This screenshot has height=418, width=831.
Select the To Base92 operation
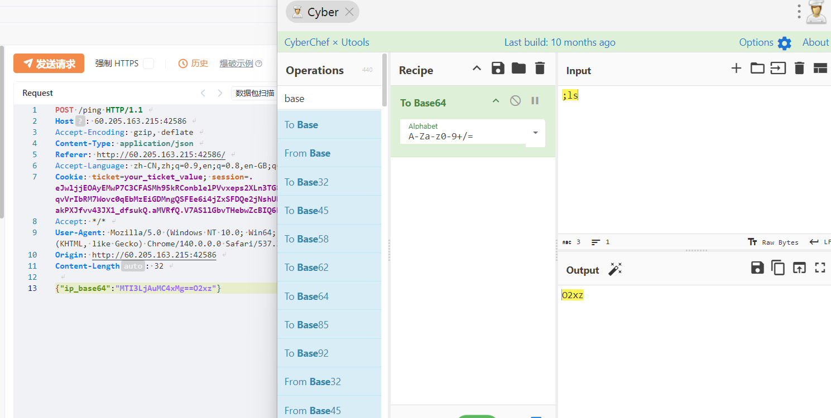coord(329,353)
